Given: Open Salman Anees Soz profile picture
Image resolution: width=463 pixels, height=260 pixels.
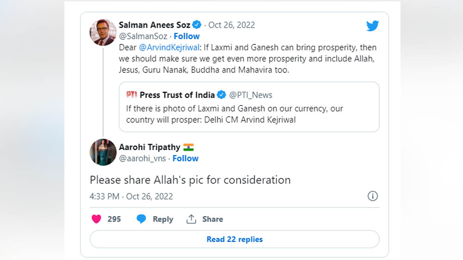Looking at the screenshot, I should pos(103,32).
